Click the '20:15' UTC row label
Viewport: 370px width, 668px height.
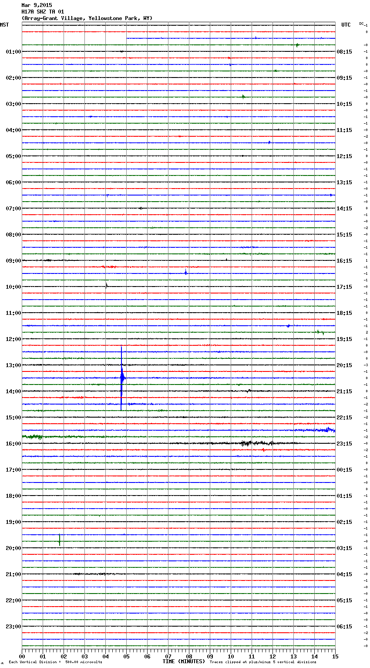coord(344,365)
